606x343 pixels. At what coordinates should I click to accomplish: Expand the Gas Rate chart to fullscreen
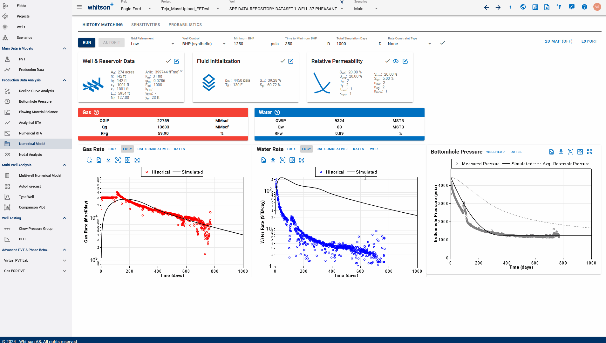point(137,160)
